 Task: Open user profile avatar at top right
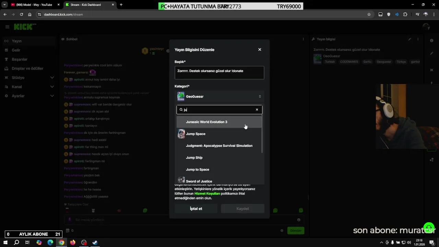(426, 27)
